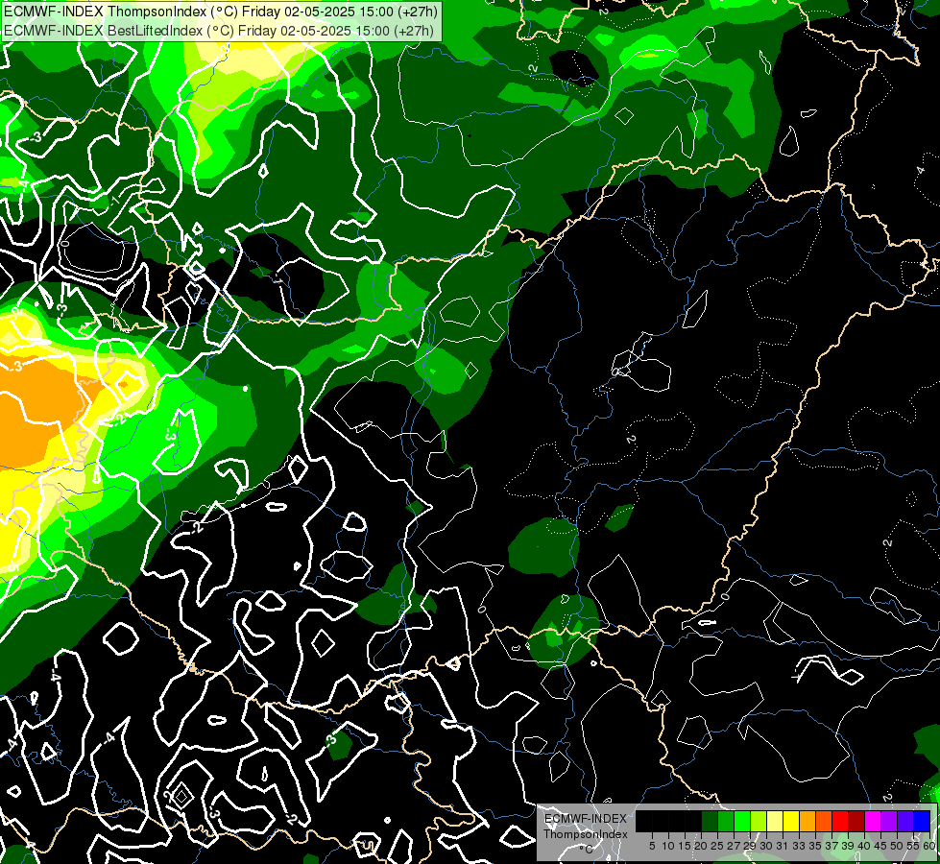Click the legend tick value 40
The width and height of the screenshot is (940, 864).
(x=864, y=846)
